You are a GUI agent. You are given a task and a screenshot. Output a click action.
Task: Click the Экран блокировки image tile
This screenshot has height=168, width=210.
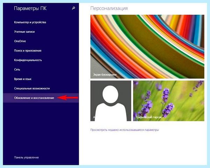147,47
